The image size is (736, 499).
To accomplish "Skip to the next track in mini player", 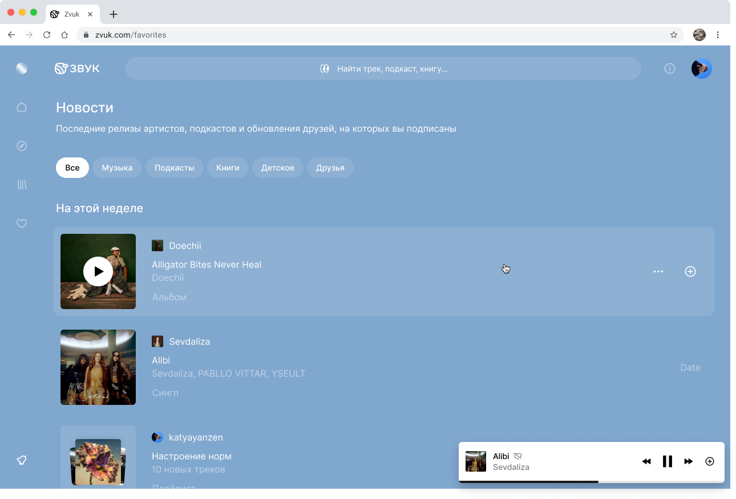I will [689, 461].
